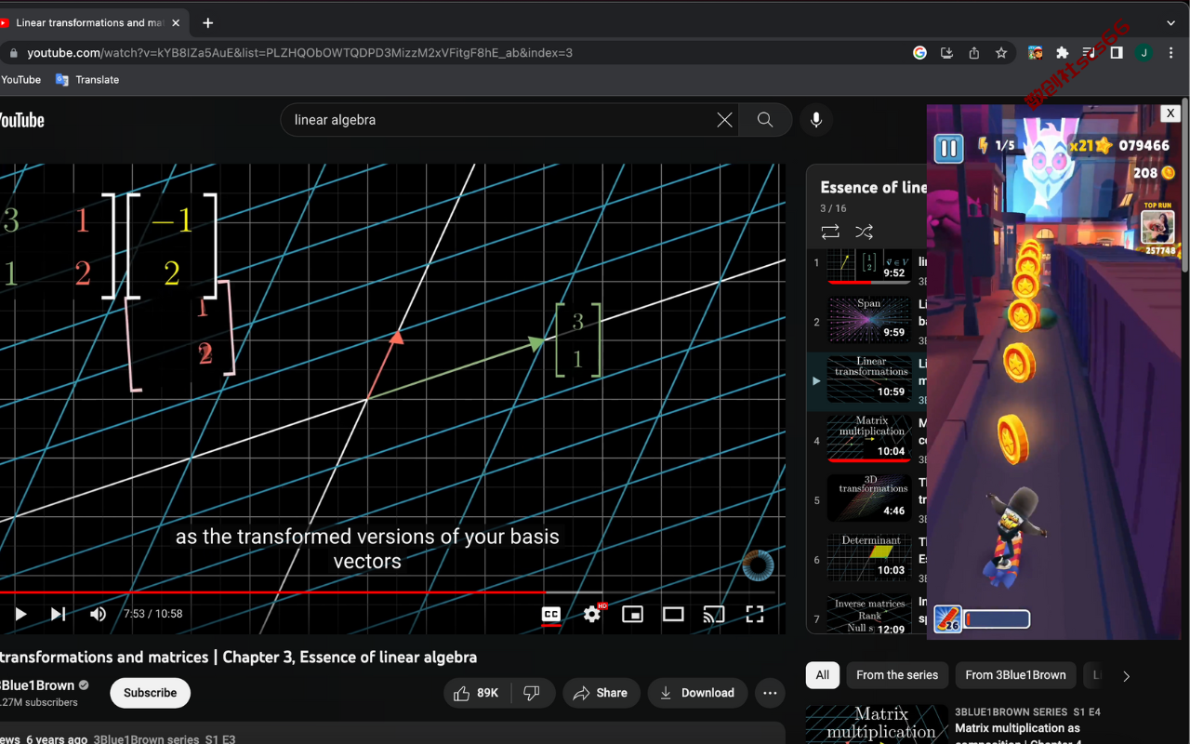Image resolution: width=1190 pixels, height=744 pixels.
Task: Open Span playlist video thumbnail
Action: point(869,320)
